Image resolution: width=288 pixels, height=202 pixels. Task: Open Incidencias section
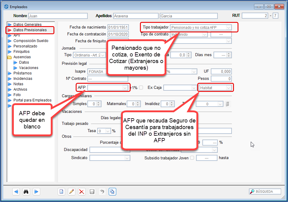pyautogui.click(x=23, y=79)
